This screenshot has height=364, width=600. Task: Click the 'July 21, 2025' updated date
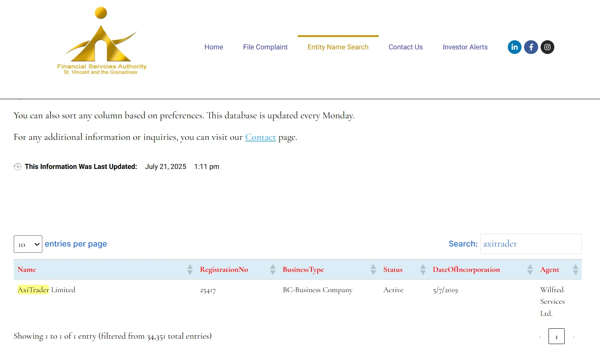tap(166, 167)
